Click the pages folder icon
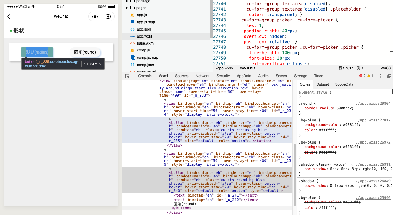This screenshot has height=215, width=393. click(132, 8)
